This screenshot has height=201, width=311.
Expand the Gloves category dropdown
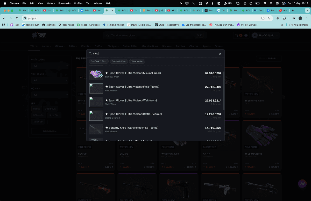(x=60, y=46)
